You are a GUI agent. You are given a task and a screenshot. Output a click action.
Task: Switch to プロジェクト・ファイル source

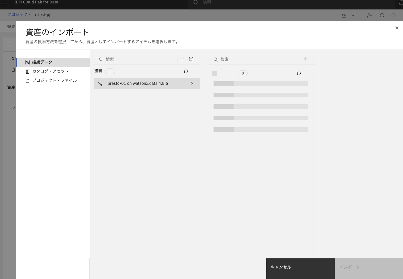54,80
